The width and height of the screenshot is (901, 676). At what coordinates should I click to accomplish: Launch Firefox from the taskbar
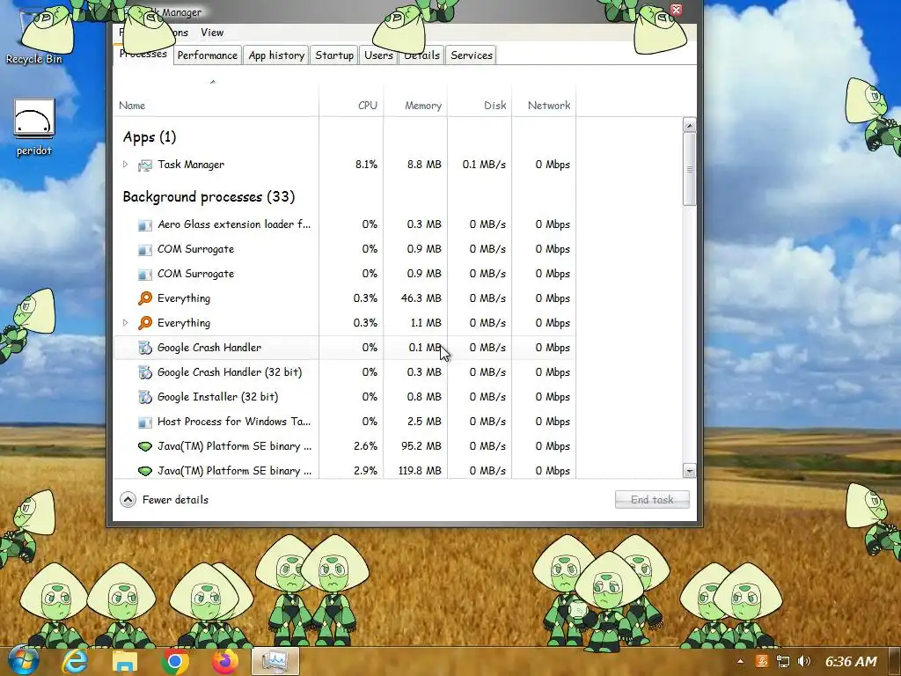coord(224,662)
